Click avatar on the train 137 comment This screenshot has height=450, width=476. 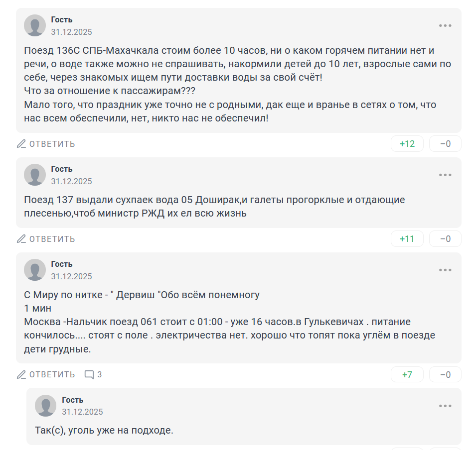pyautogui.click(x=35, y=175)
